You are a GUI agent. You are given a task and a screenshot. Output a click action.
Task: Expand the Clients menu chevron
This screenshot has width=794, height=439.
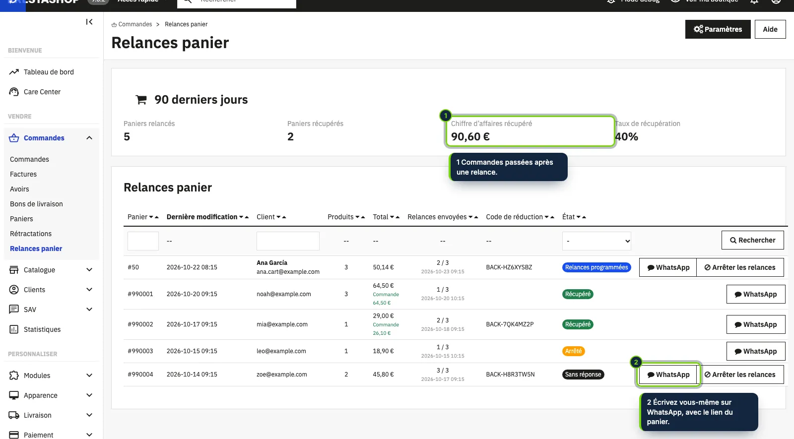coord(89,290)
